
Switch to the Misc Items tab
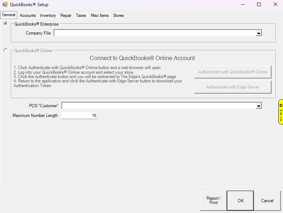click(x=99, y=15)
